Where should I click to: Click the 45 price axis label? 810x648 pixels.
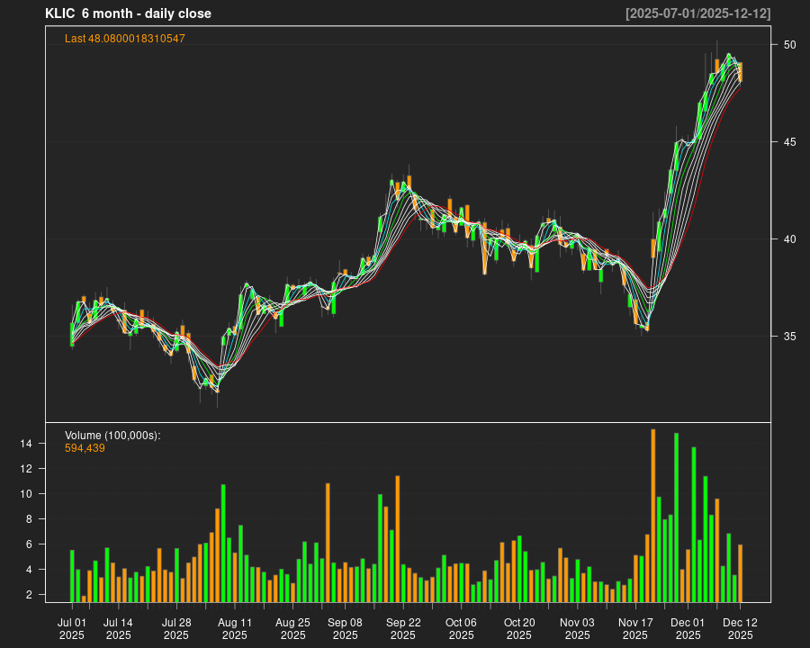(788, 142)
